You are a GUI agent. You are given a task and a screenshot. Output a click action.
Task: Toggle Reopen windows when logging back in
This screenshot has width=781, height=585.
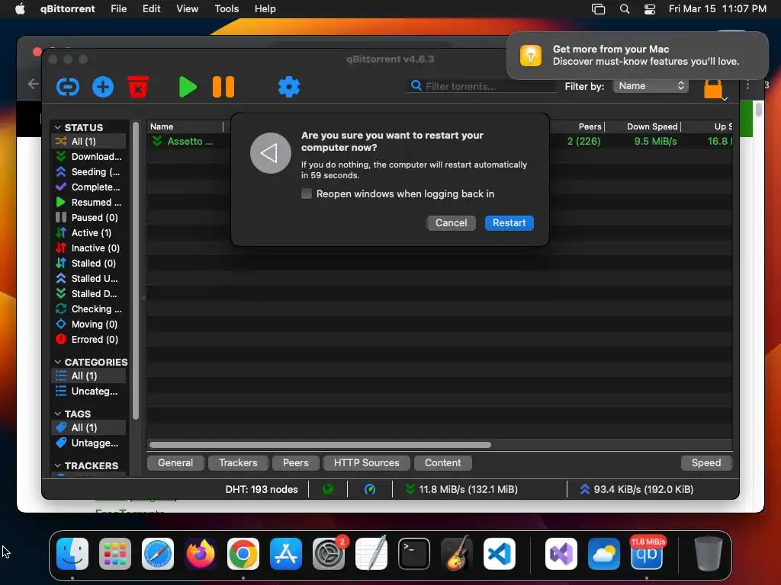pos(307,194)
